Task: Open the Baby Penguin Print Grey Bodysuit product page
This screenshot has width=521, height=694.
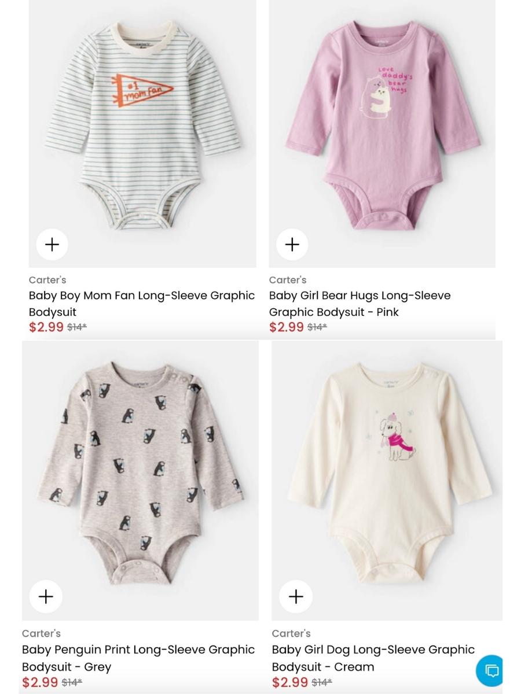Action: pos(138,658)
